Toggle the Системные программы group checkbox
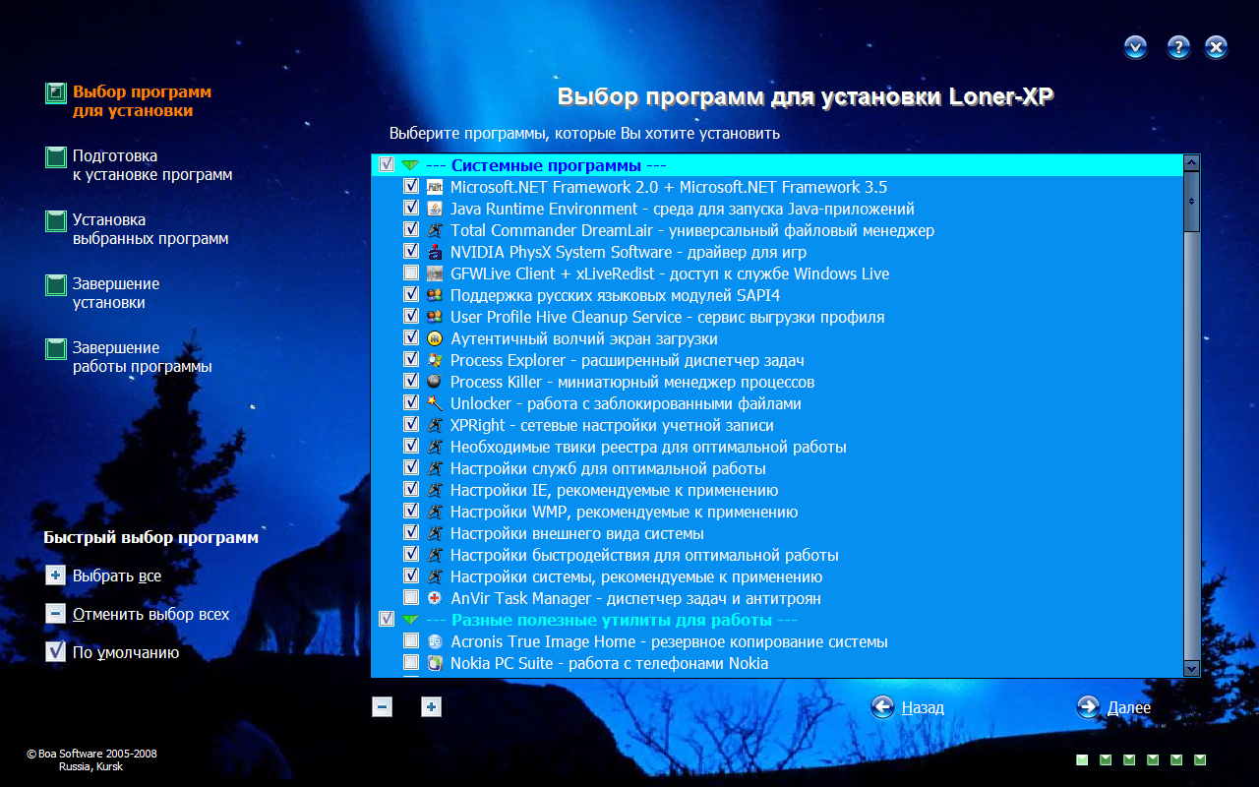The width and height of the screenshot is (1259, 787). point(387,165)
